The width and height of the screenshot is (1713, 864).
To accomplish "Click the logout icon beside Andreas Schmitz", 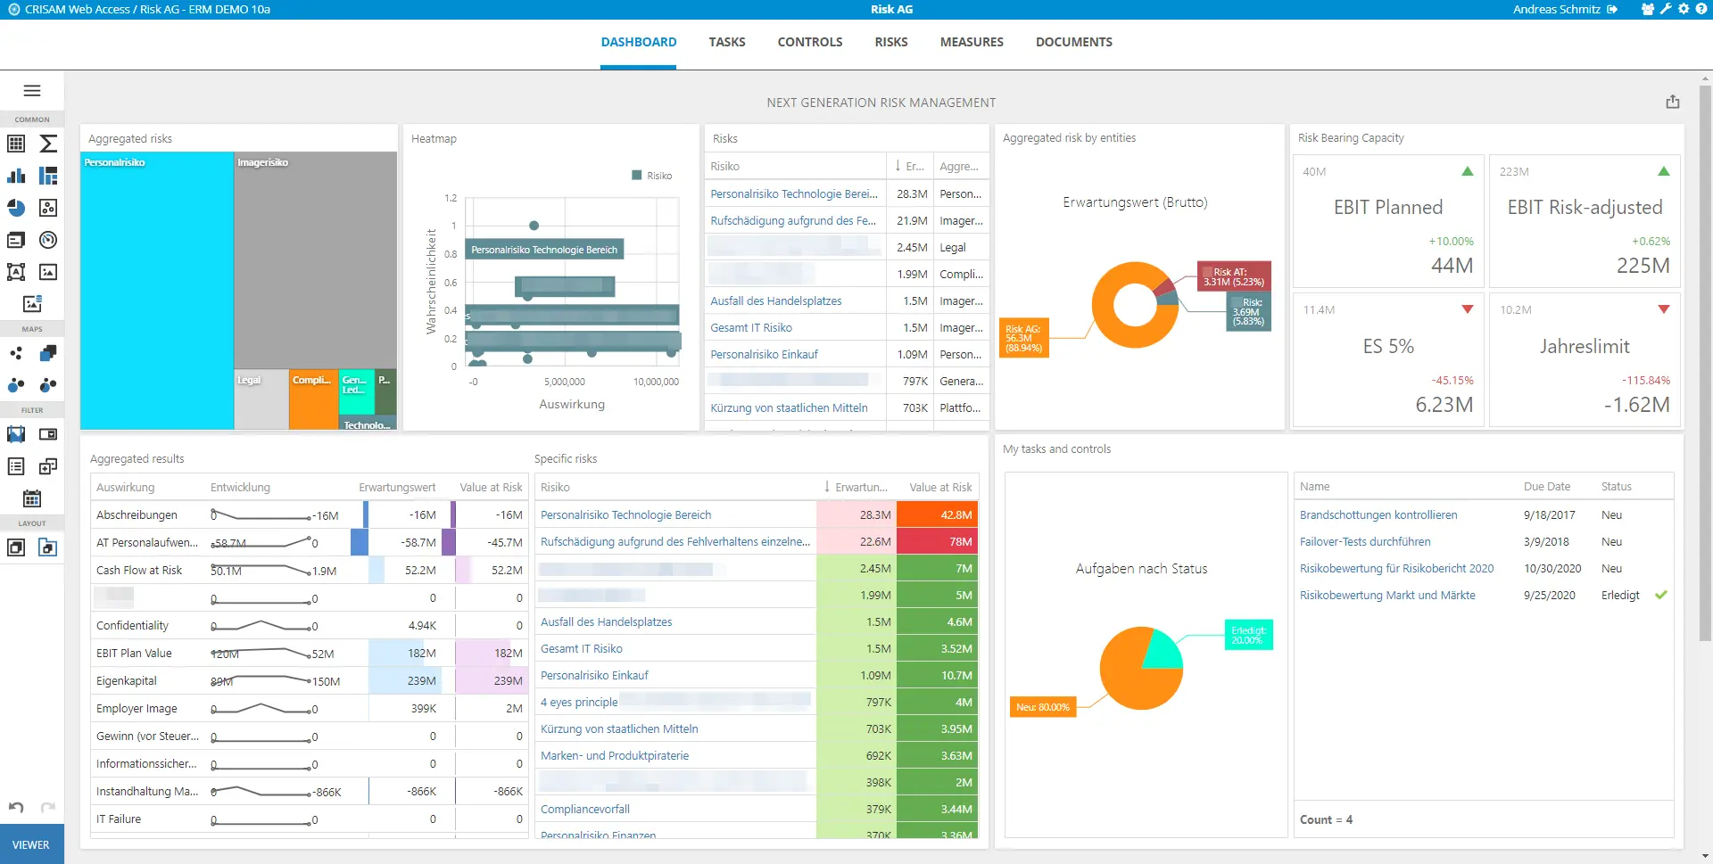I will coord(1612,9).
